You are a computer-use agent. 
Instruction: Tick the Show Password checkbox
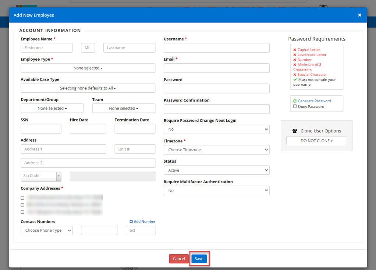coord(295,106)
